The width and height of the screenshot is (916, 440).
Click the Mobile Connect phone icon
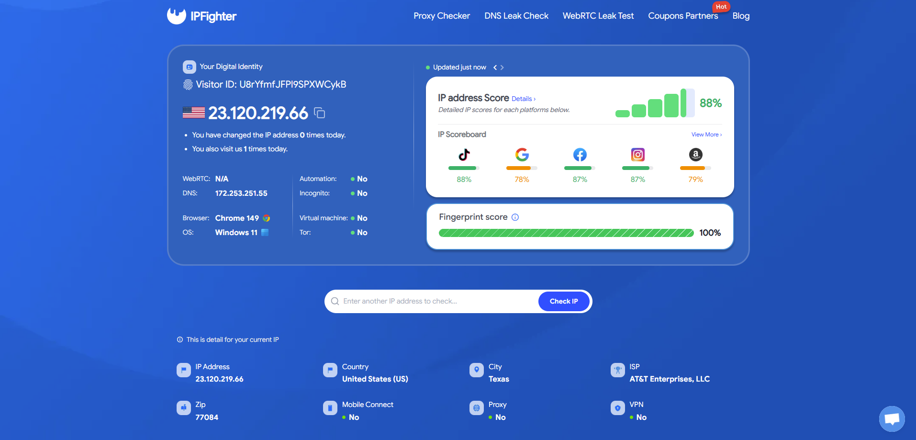point(330,408)
